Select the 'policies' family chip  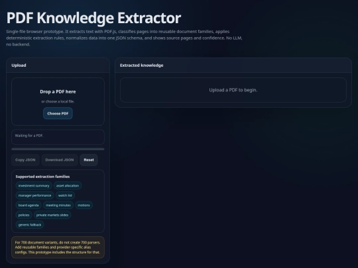(24, 215)
